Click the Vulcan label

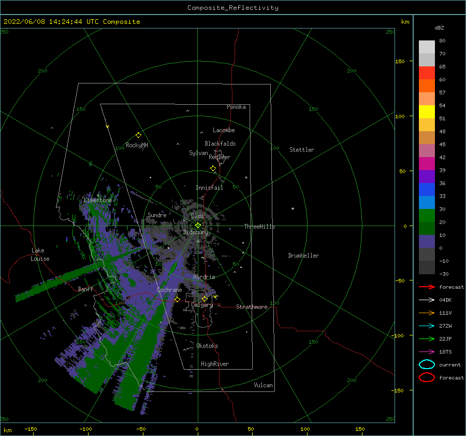(263, 385)
